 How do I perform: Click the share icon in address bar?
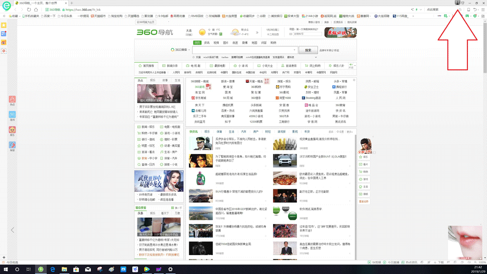coord(412,10)
